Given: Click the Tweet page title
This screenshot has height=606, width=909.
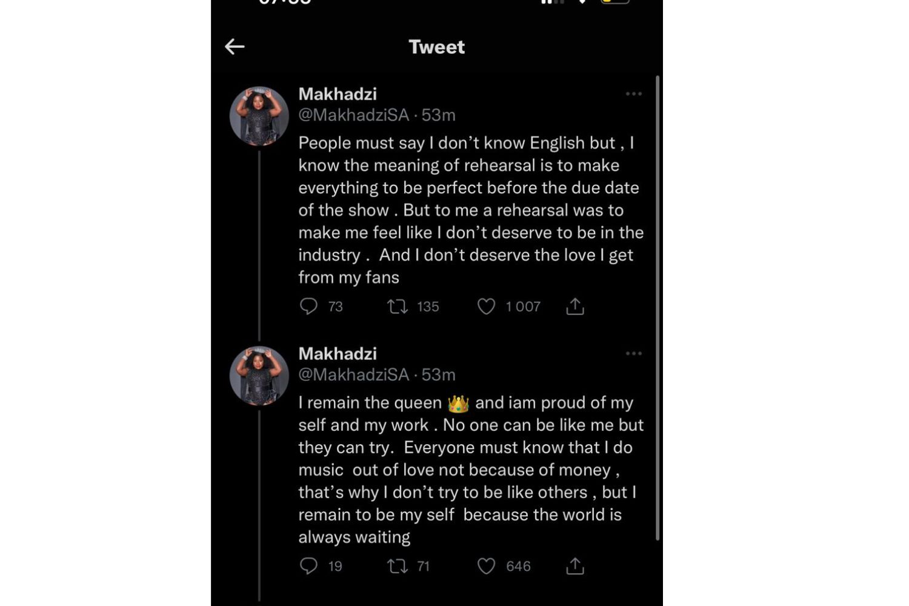Looking at the screenshot, I should 436,47.
